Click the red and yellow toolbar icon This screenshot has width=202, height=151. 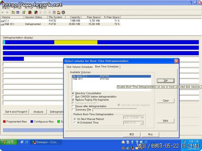pos(59,12)
